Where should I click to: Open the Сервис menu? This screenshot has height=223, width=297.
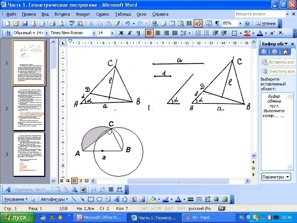[x=102, y=14]
